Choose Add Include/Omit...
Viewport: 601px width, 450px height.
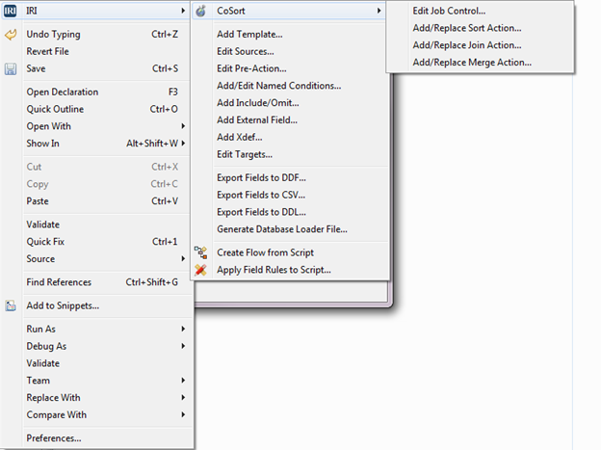point(291,103)
